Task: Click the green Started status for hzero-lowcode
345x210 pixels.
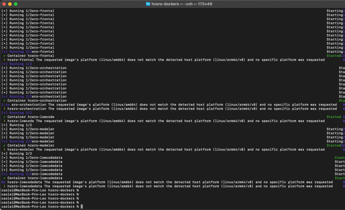Action: (334, 117)
